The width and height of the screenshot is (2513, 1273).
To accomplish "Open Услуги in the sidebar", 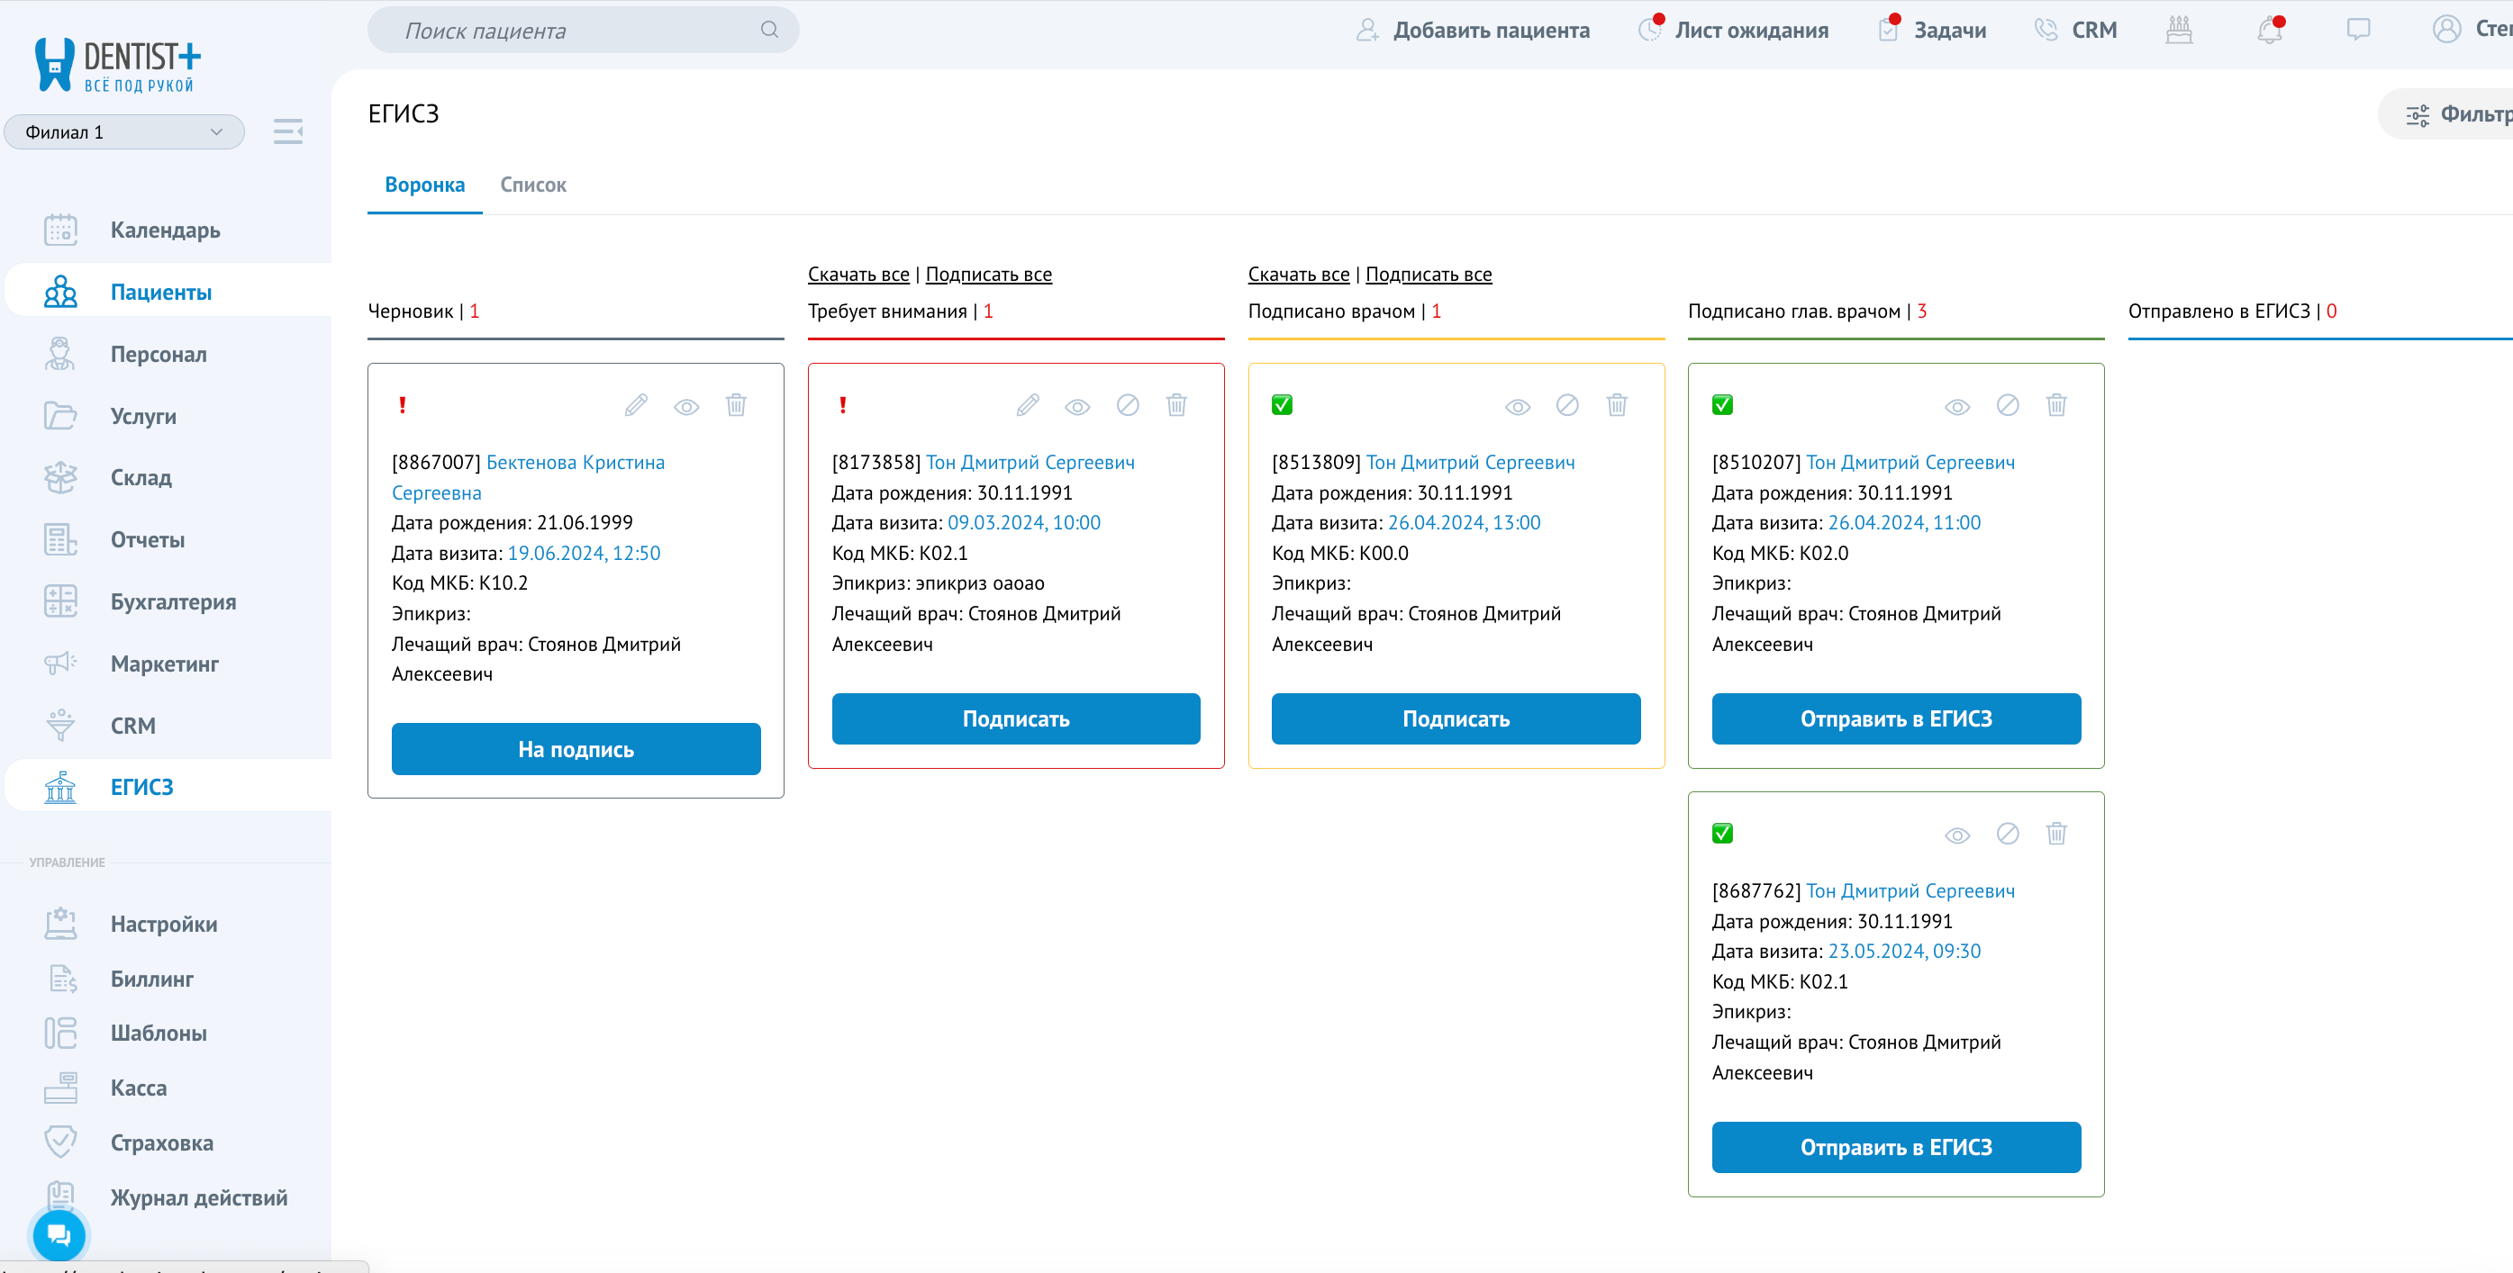I will point(168,416).
